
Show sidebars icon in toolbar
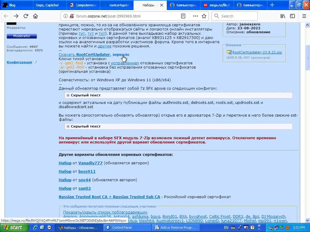pyautogui.click(x=292, y=16)
